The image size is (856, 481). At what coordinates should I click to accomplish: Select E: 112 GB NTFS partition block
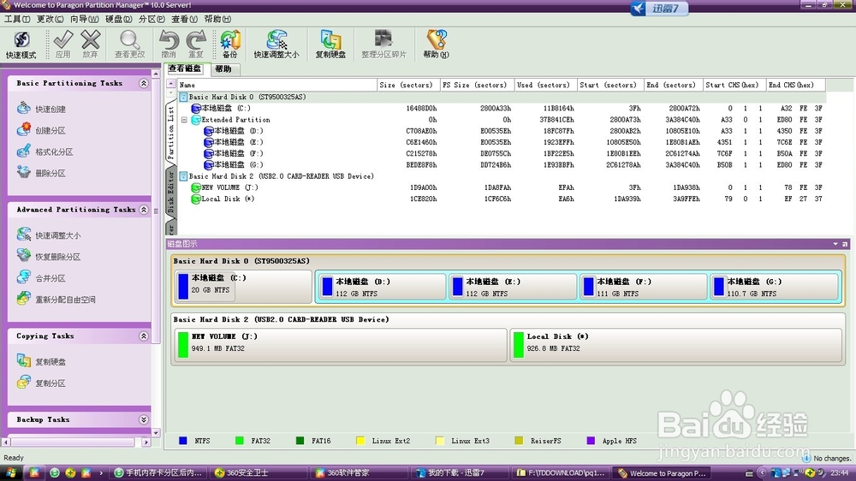(x=513, y=288)
